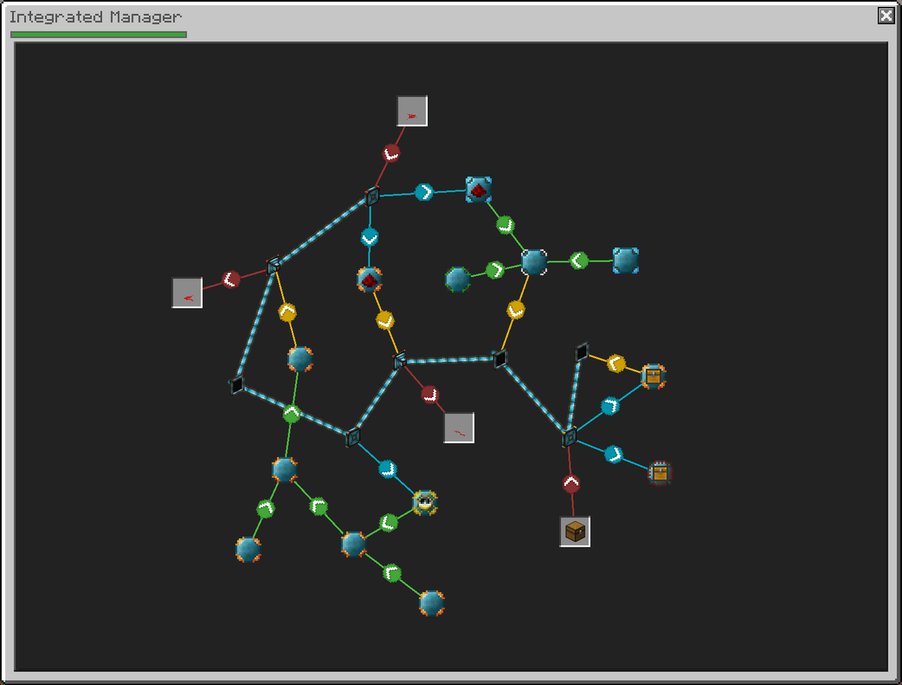Click green chevron next to green-outlined sphere

pyautogui.click(x=495, y=270)
